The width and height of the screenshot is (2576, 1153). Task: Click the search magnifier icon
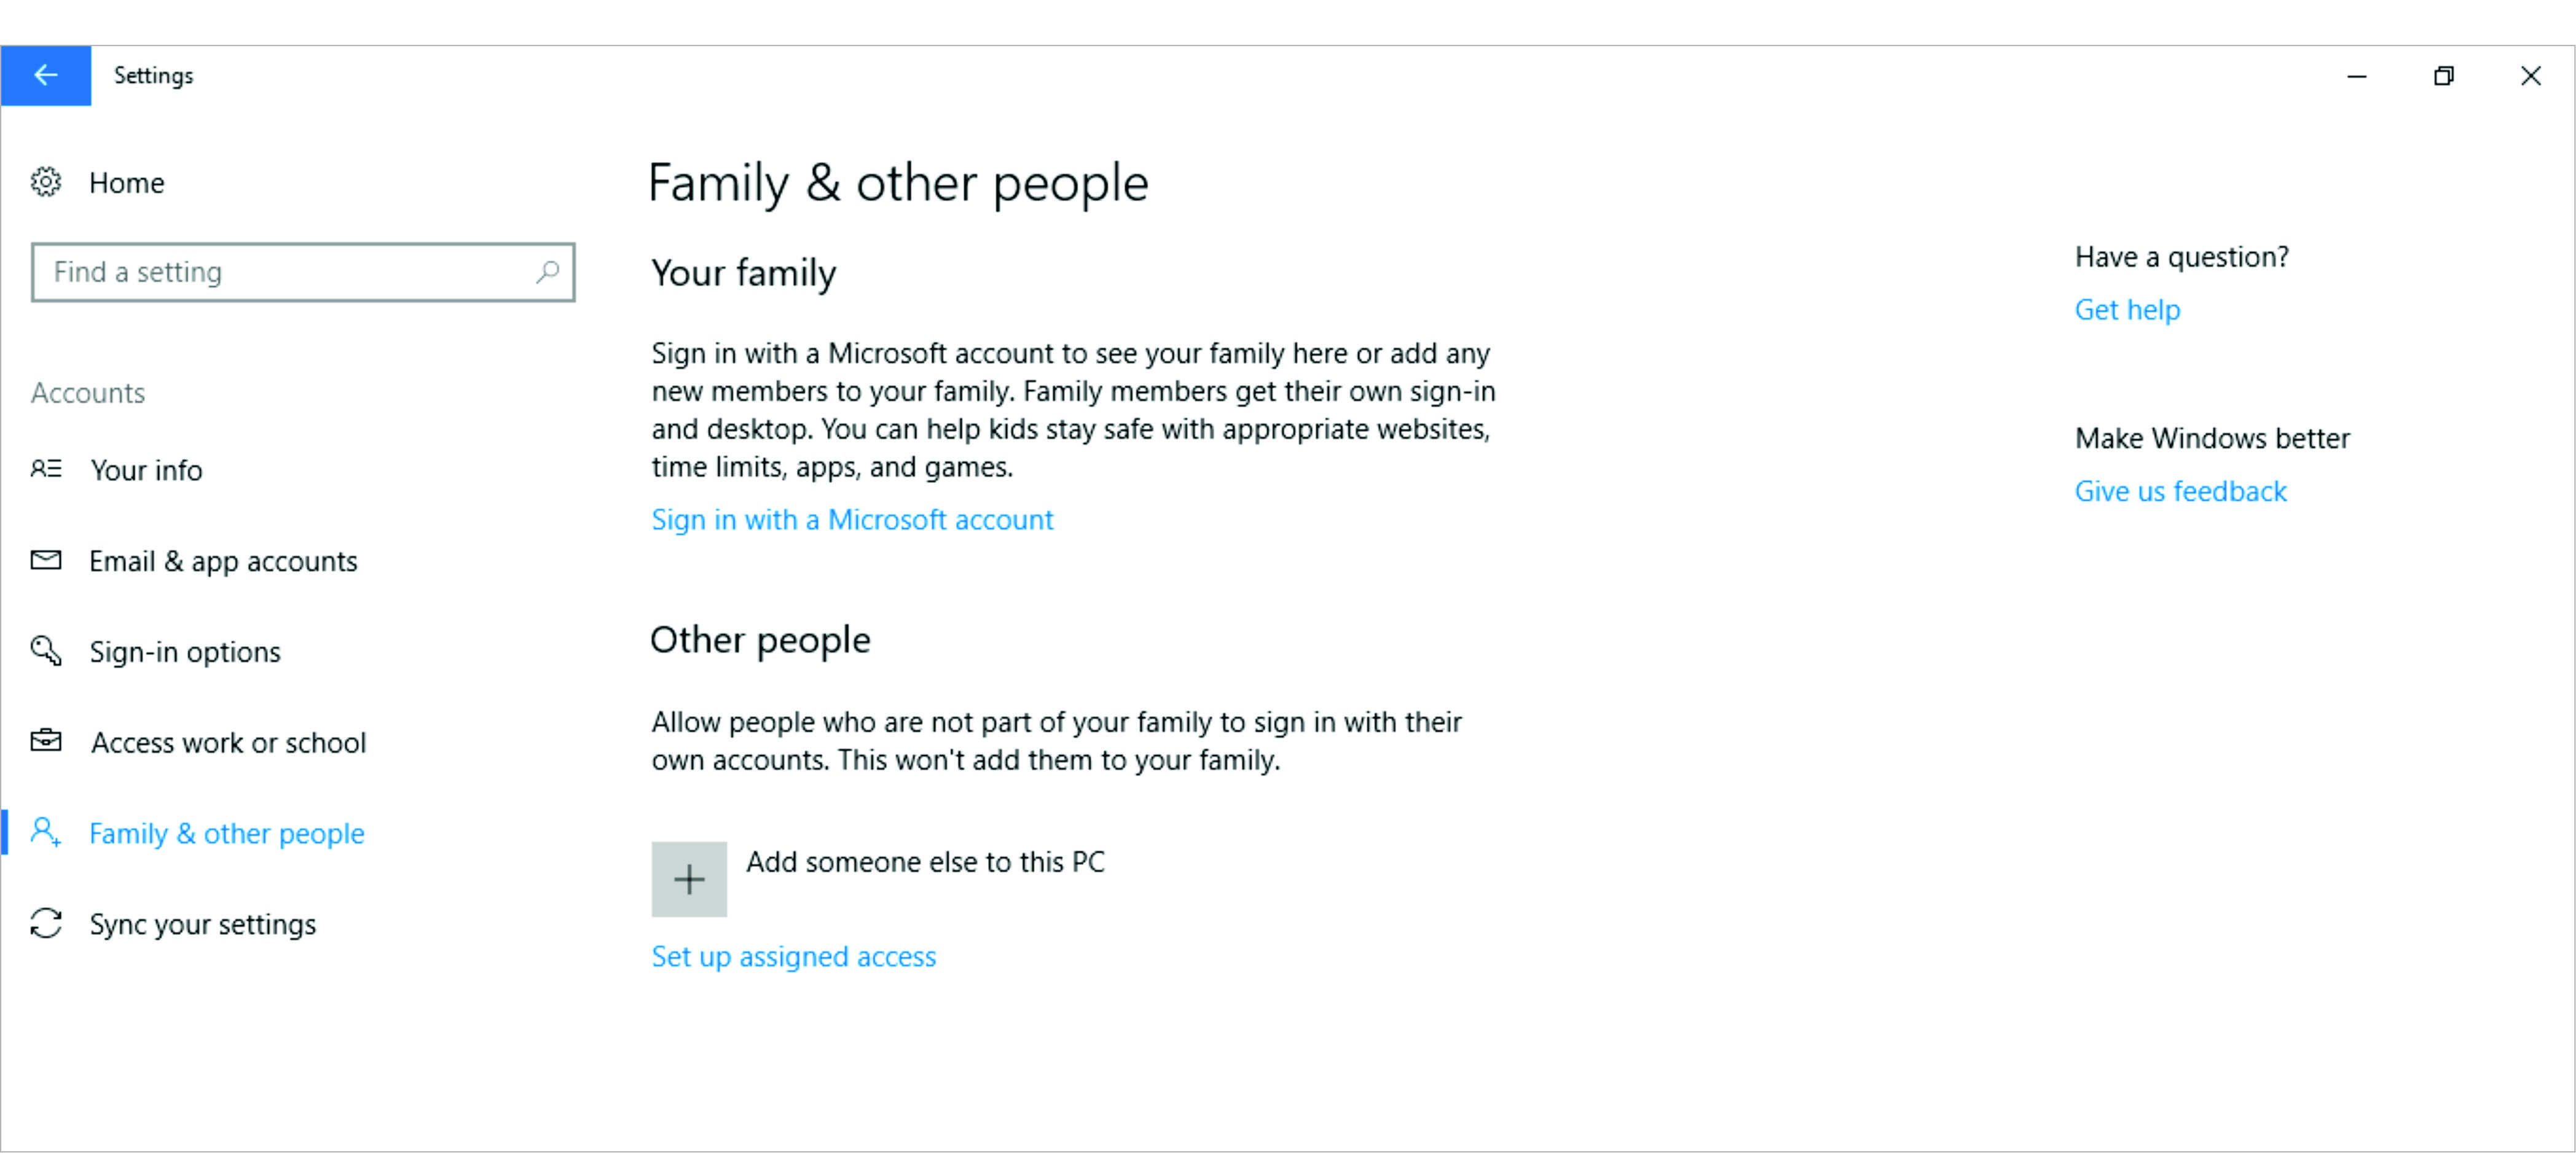coord(547,272)
